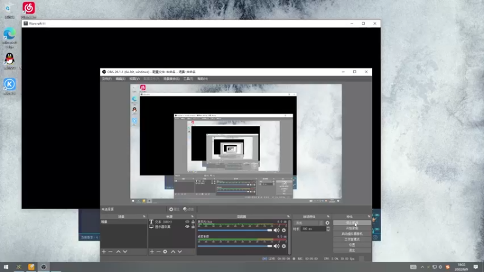The height and width of the screenshot is (272, 484).
Task: Add a new scene with the plus icon
Action: (x=103, y=251)
